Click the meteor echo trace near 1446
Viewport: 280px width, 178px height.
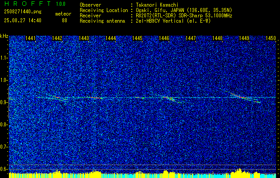[x=171, y=99]
